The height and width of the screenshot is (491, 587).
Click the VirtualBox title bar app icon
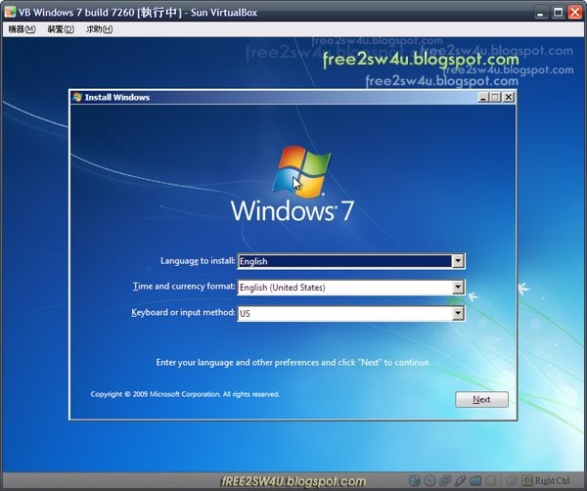pyautogui.click(x=10, y=12)
